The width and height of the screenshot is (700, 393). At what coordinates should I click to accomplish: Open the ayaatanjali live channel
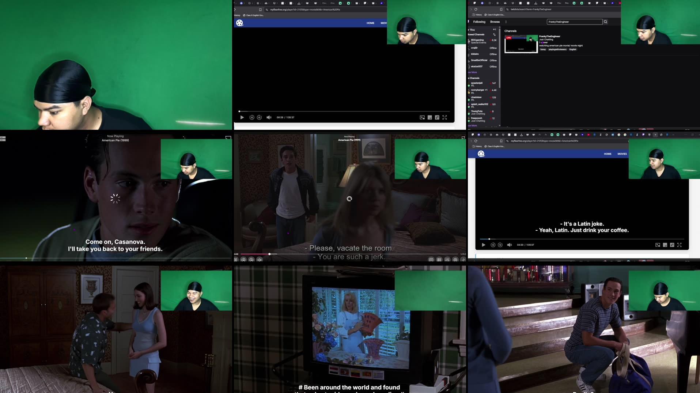[483, 84]
